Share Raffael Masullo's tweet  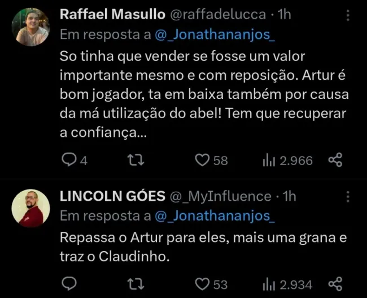pos(335,161)
